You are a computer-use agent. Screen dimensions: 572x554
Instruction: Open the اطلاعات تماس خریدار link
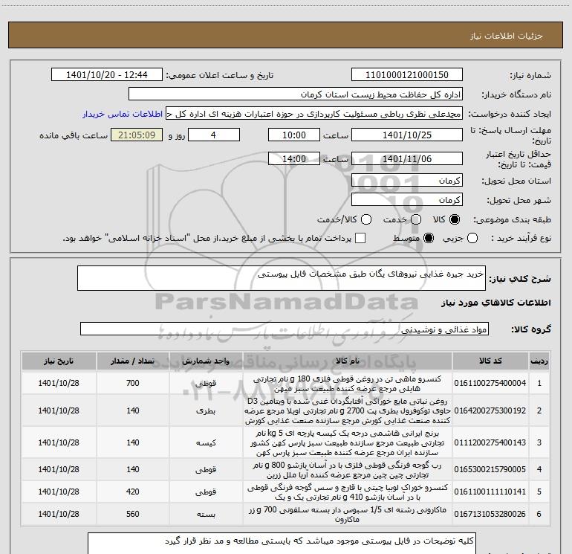(x=123, y=114)
